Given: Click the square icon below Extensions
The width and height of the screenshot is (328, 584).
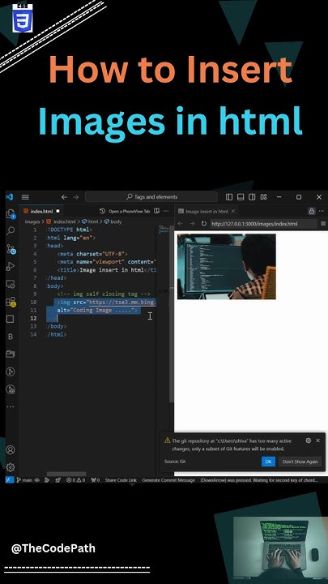Looking at the screenshot, I should click(11, 319).
